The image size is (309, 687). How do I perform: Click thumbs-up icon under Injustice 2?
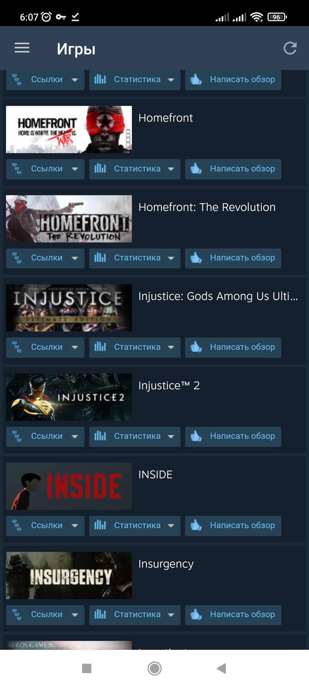point(196,436)
